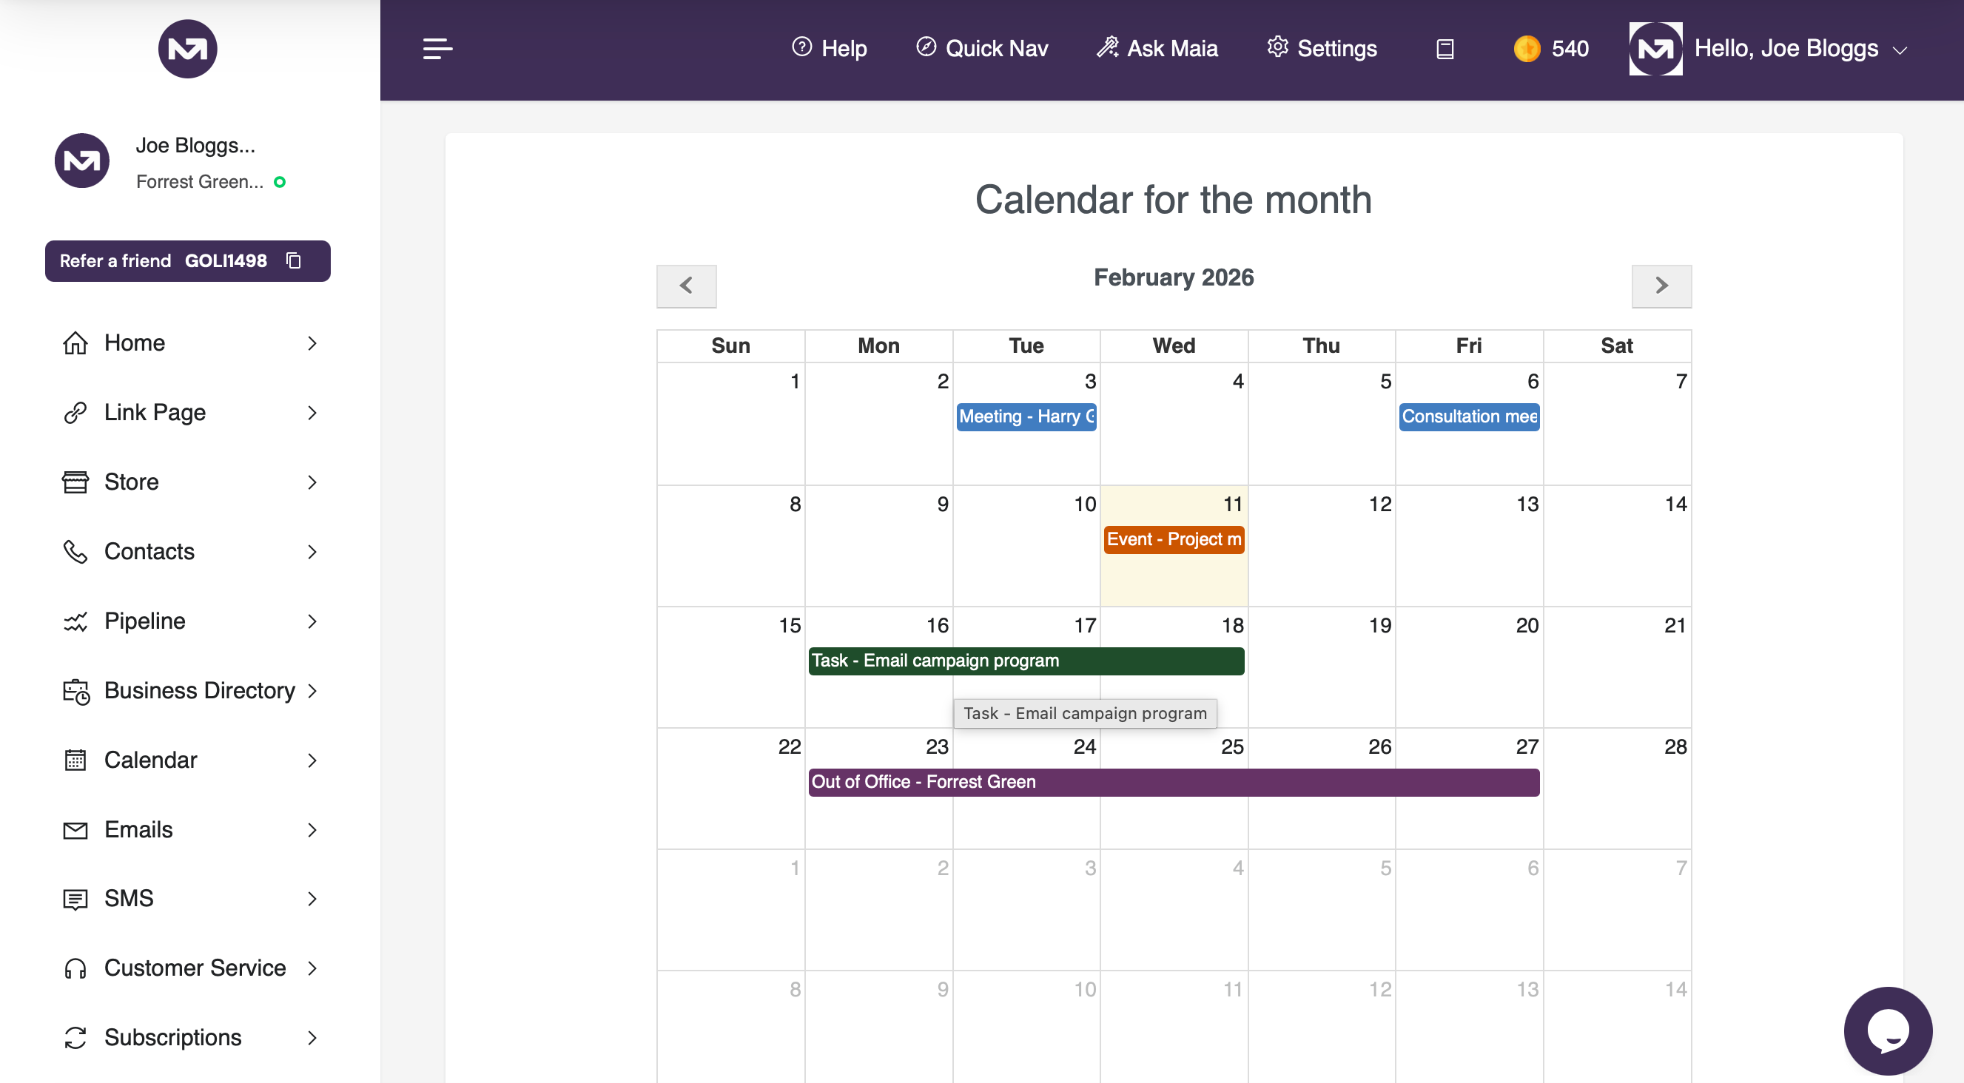The height and width of the screenshot is (1083, 1964).
Task: Copy the referral code with copy icon
Action: (x=294, y=260)
